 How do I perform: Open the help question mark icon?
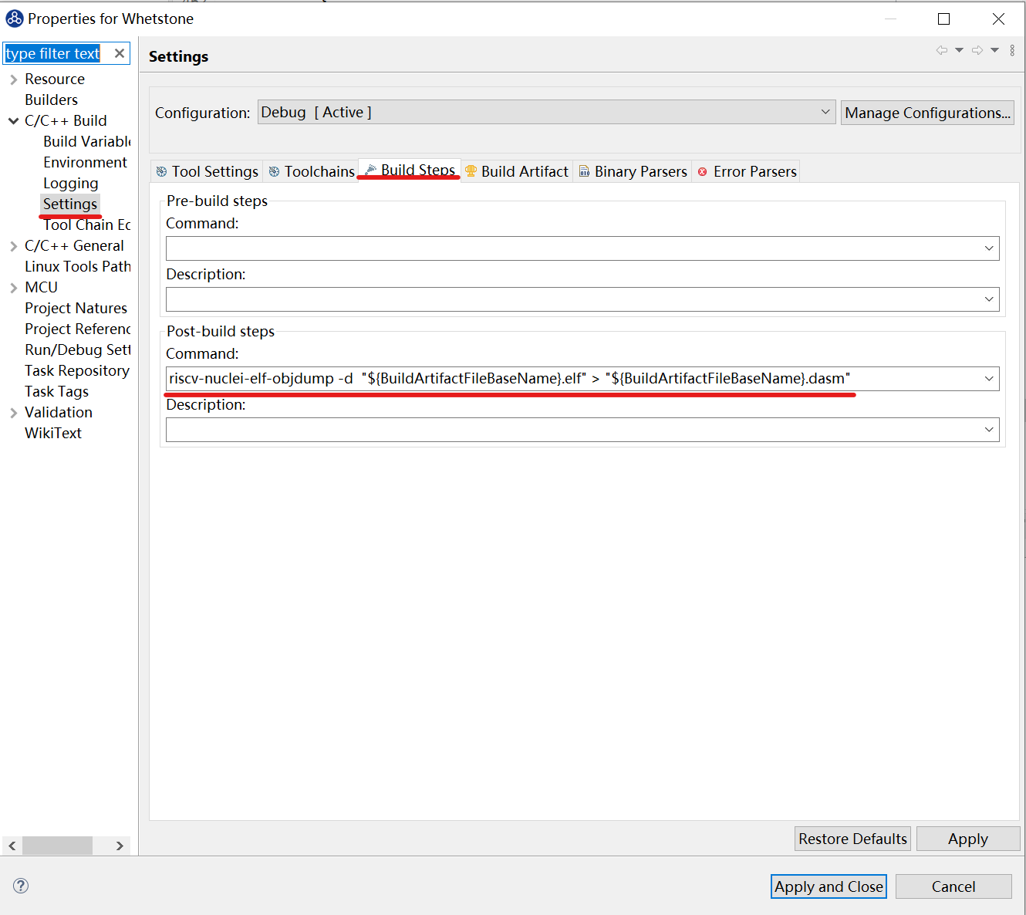(22, 886)
